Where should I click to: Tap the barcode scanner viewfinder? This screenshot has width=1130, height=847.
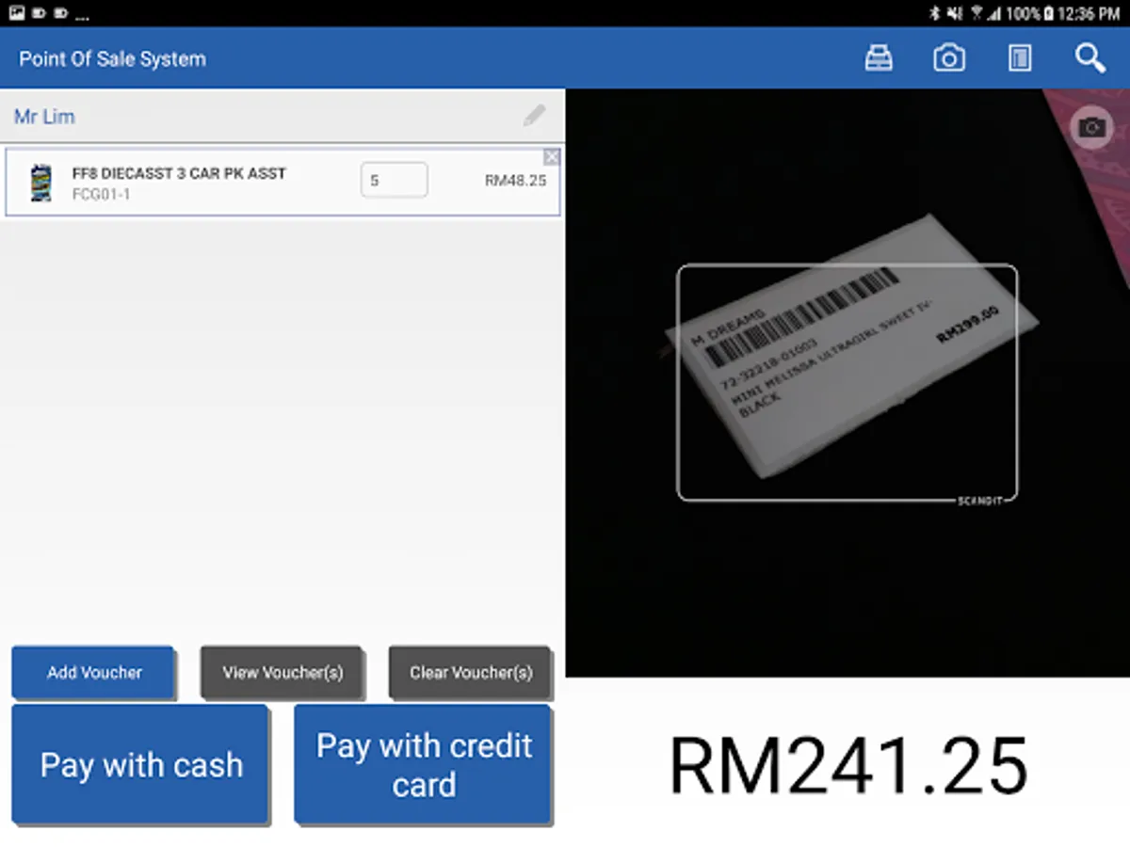[847, 382]
